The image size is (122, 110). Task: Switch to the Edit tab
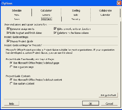click(76, 15)
